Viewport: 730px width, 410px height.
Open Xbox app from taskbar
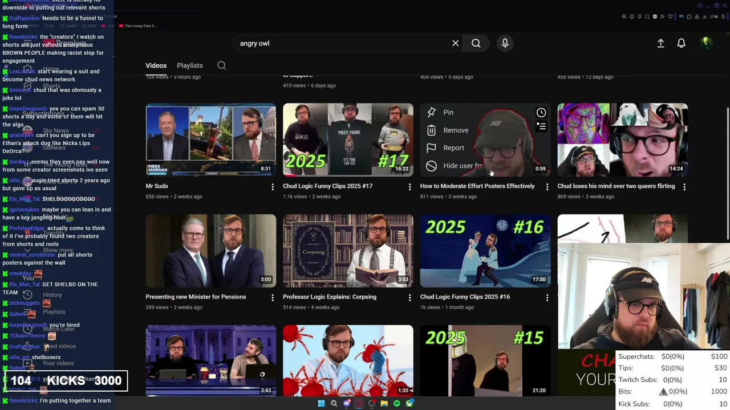(x=409, y=403)
